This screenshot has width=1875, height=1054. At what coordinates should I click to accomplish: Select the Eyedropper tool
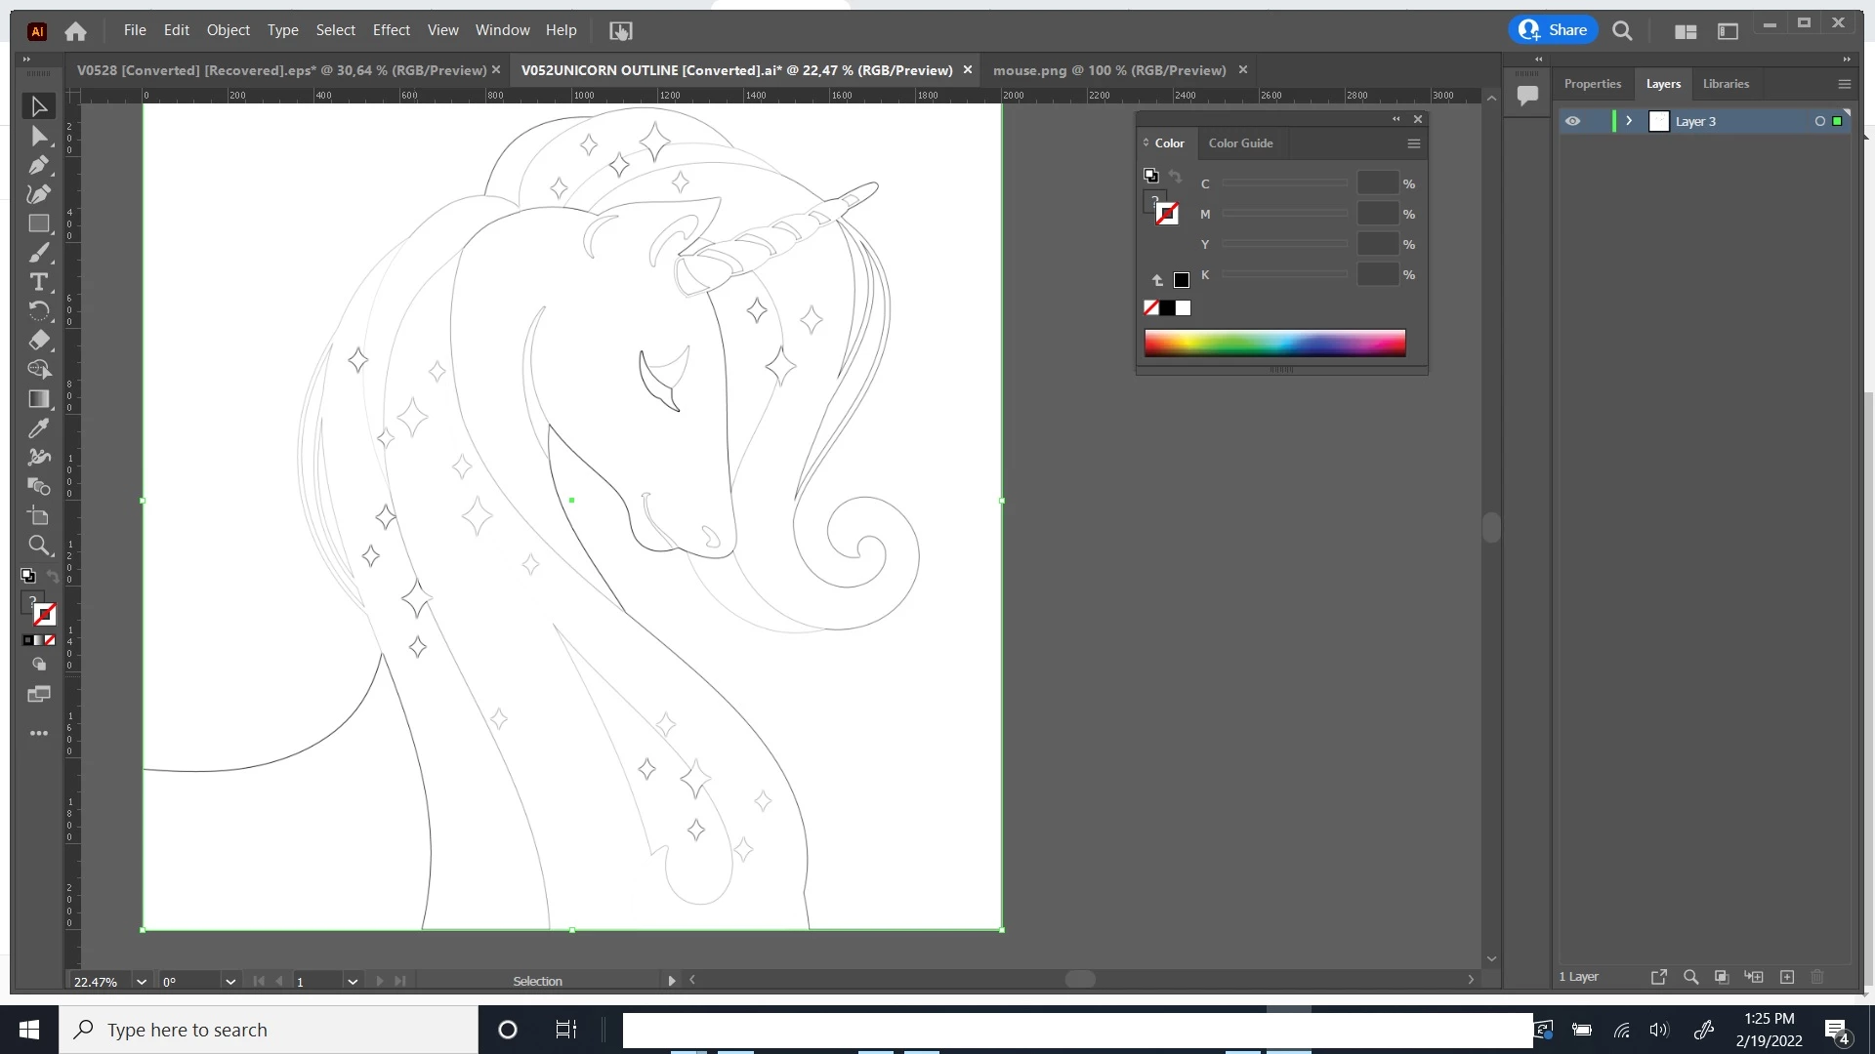click(38, 428)
